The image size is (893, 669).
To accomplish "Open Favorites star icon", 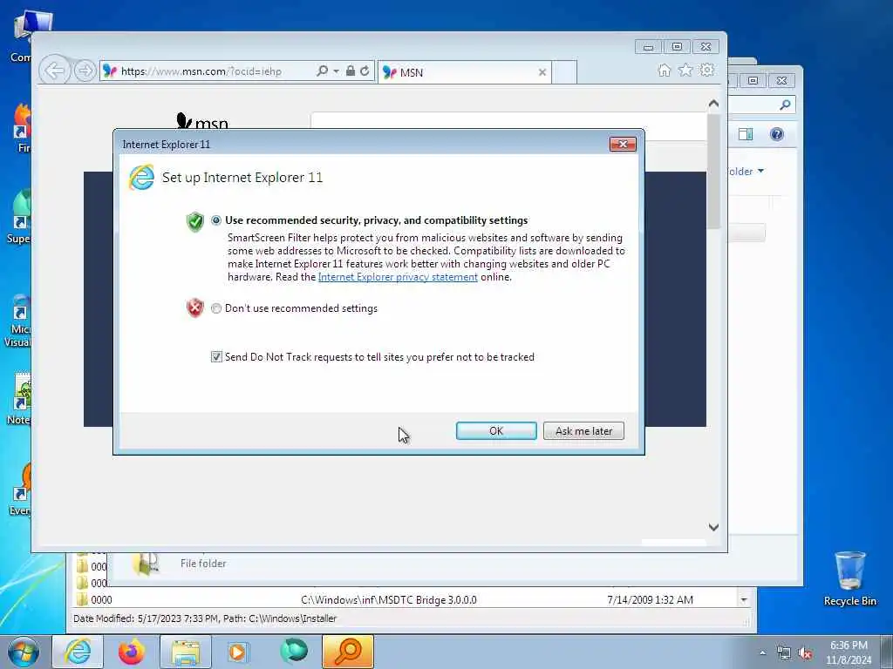I will coord(685,71).
